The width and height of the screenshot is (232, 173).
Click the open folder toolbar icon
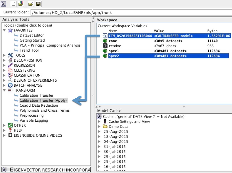tap(31, 4)
